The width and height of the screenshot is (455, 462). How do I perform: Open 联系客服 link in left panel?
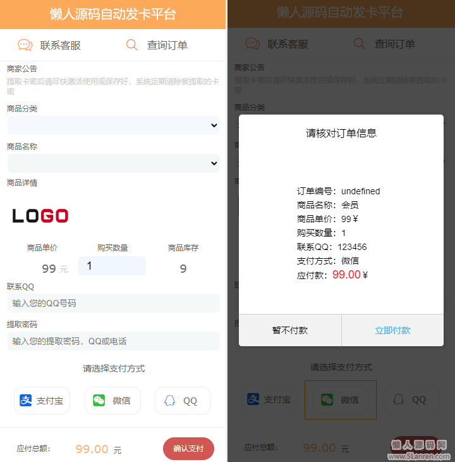click(60, 46)
